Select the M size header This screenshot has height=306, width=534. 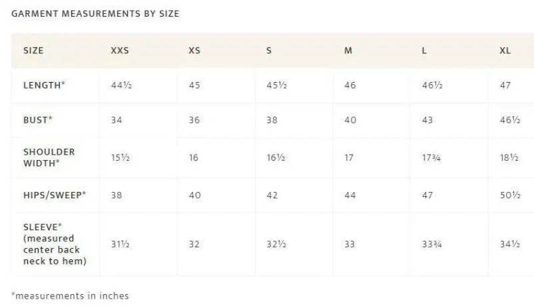348,51
